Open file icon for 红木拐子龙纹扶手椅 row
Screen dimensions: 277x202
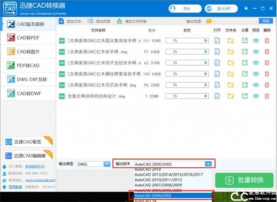pyautogui.click(x=217, y=63)
